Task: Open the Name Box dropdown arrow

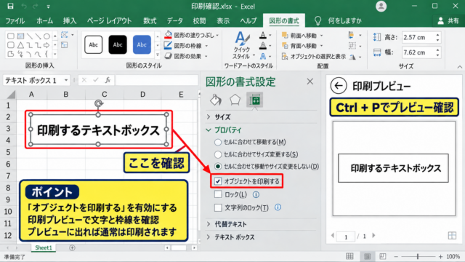Action: point(66,80)
